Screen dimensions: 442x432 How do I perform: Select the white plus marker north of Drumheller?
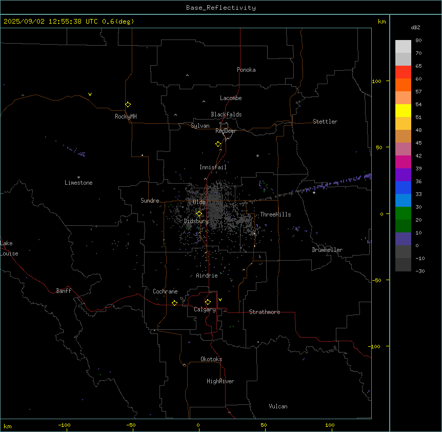click(314, 192)
